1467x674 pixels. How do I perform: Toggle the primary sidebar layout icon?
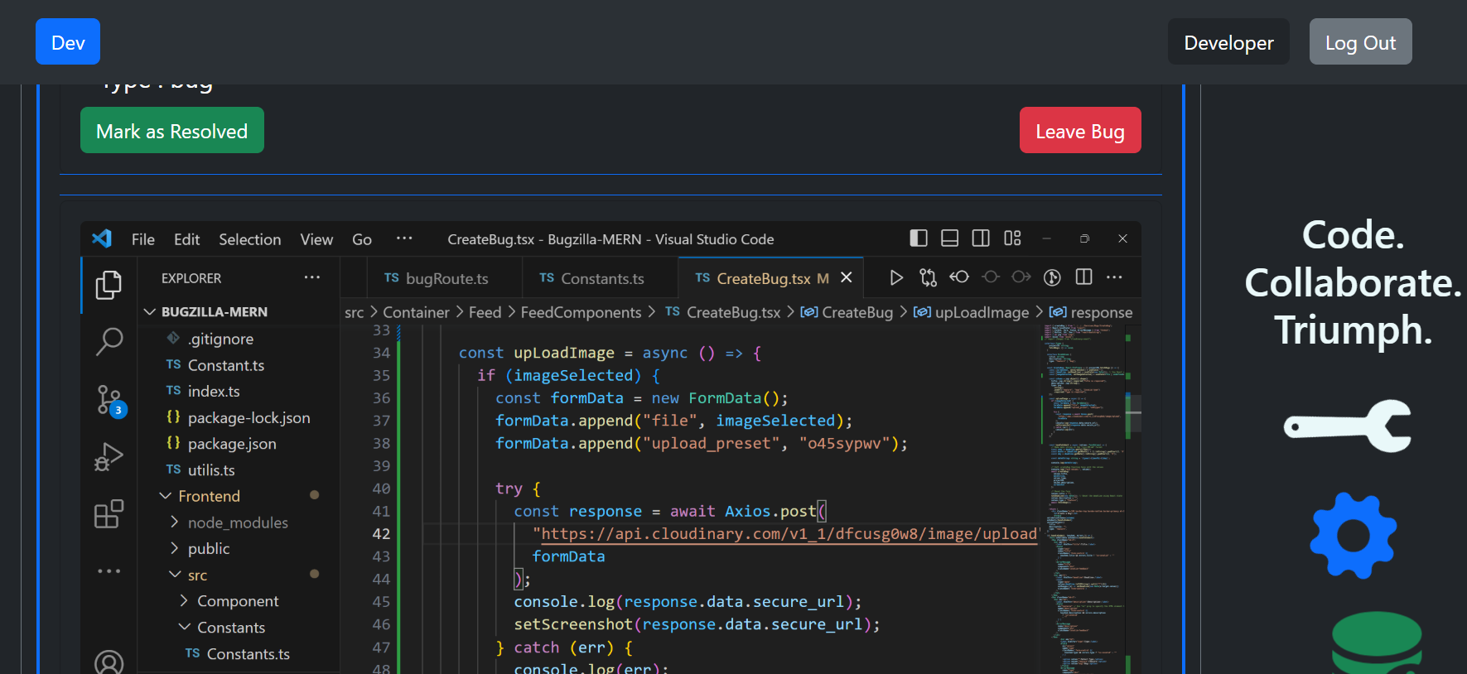pyautogui.click(x=918, y=238)
